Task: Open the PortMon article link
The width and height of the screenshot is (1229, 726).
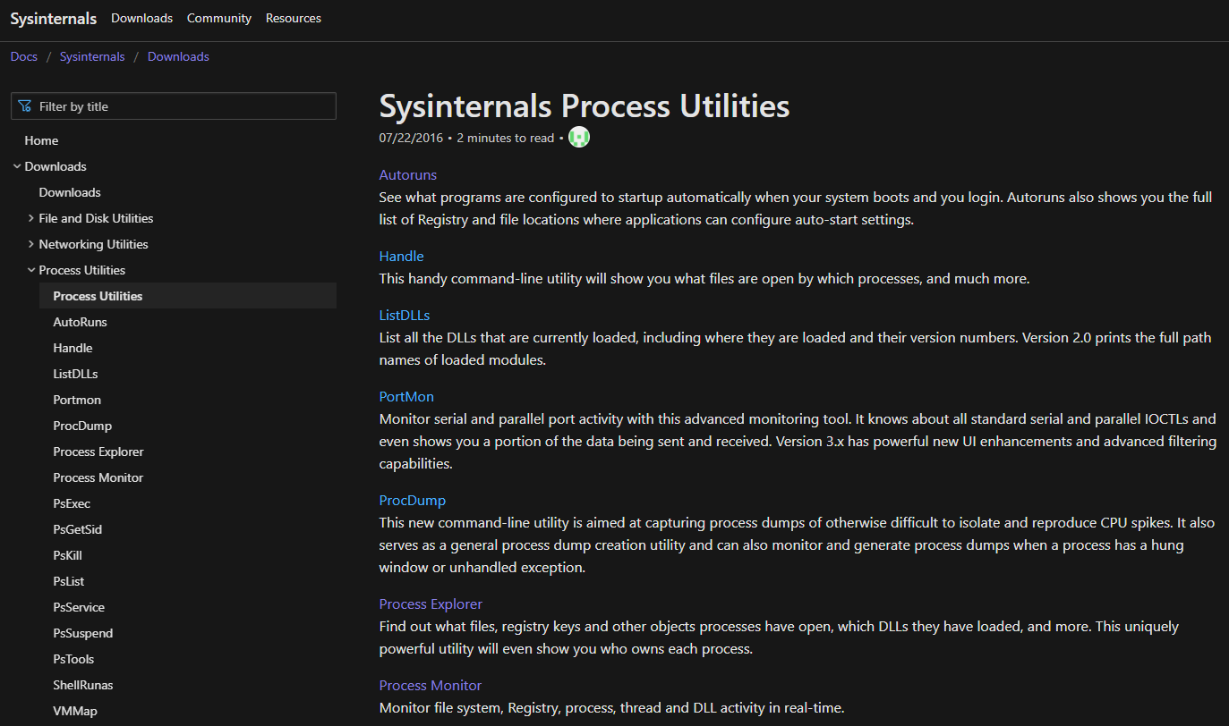Action: tap(406, 396)
